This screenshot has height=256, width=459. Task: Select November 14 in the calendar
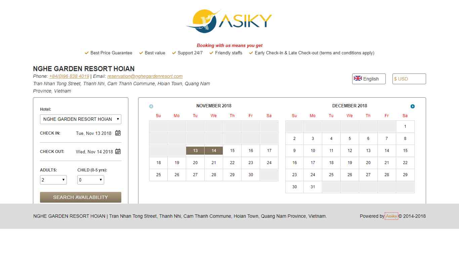[214, 151]
